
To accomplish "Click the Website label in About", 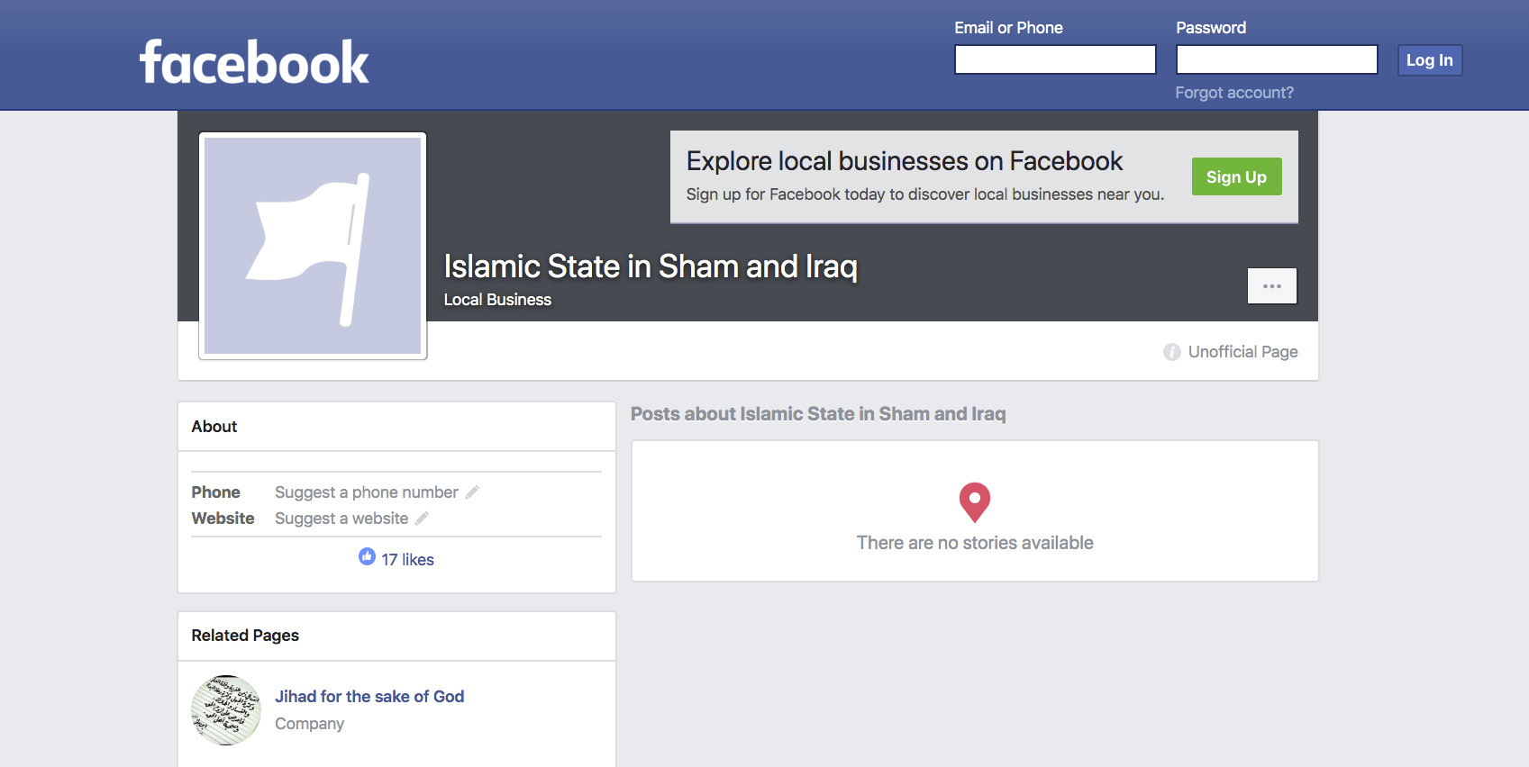I will [223, 519].
